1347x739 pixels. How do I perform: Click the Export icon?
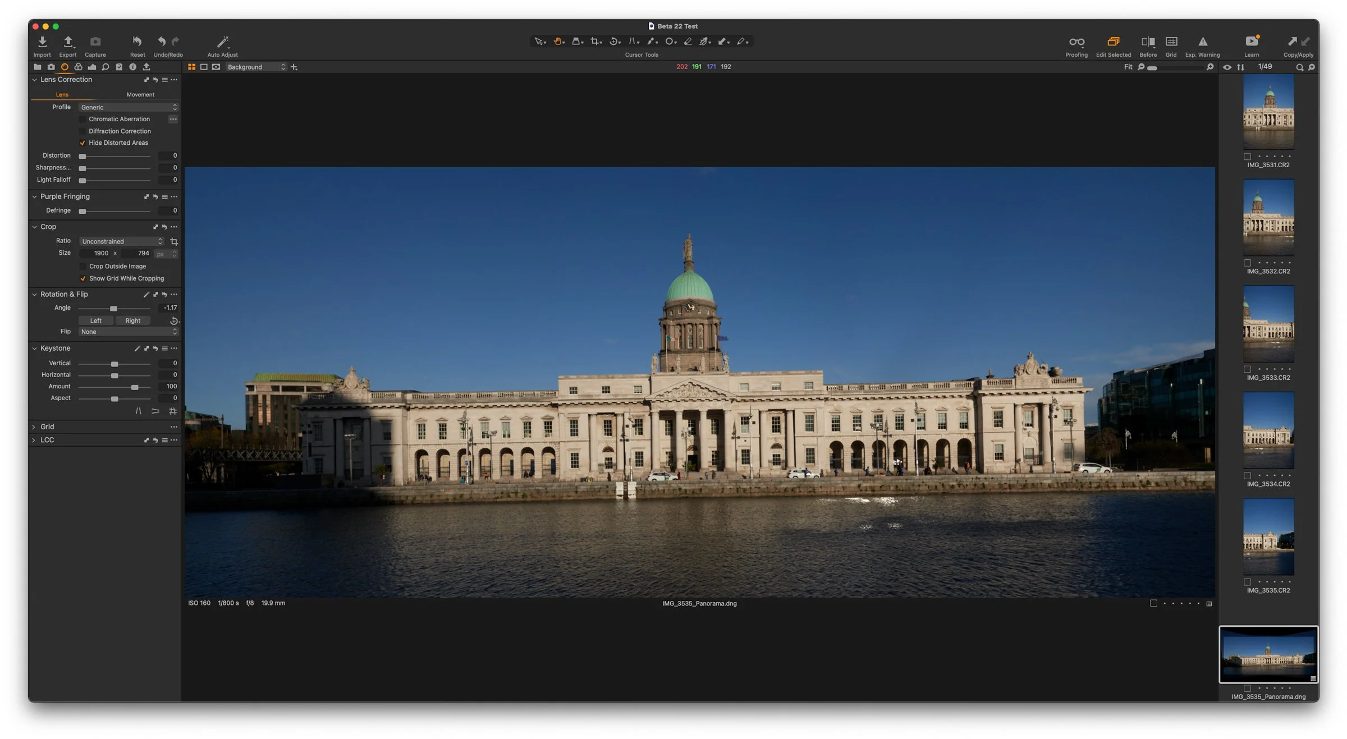(68, 42)
